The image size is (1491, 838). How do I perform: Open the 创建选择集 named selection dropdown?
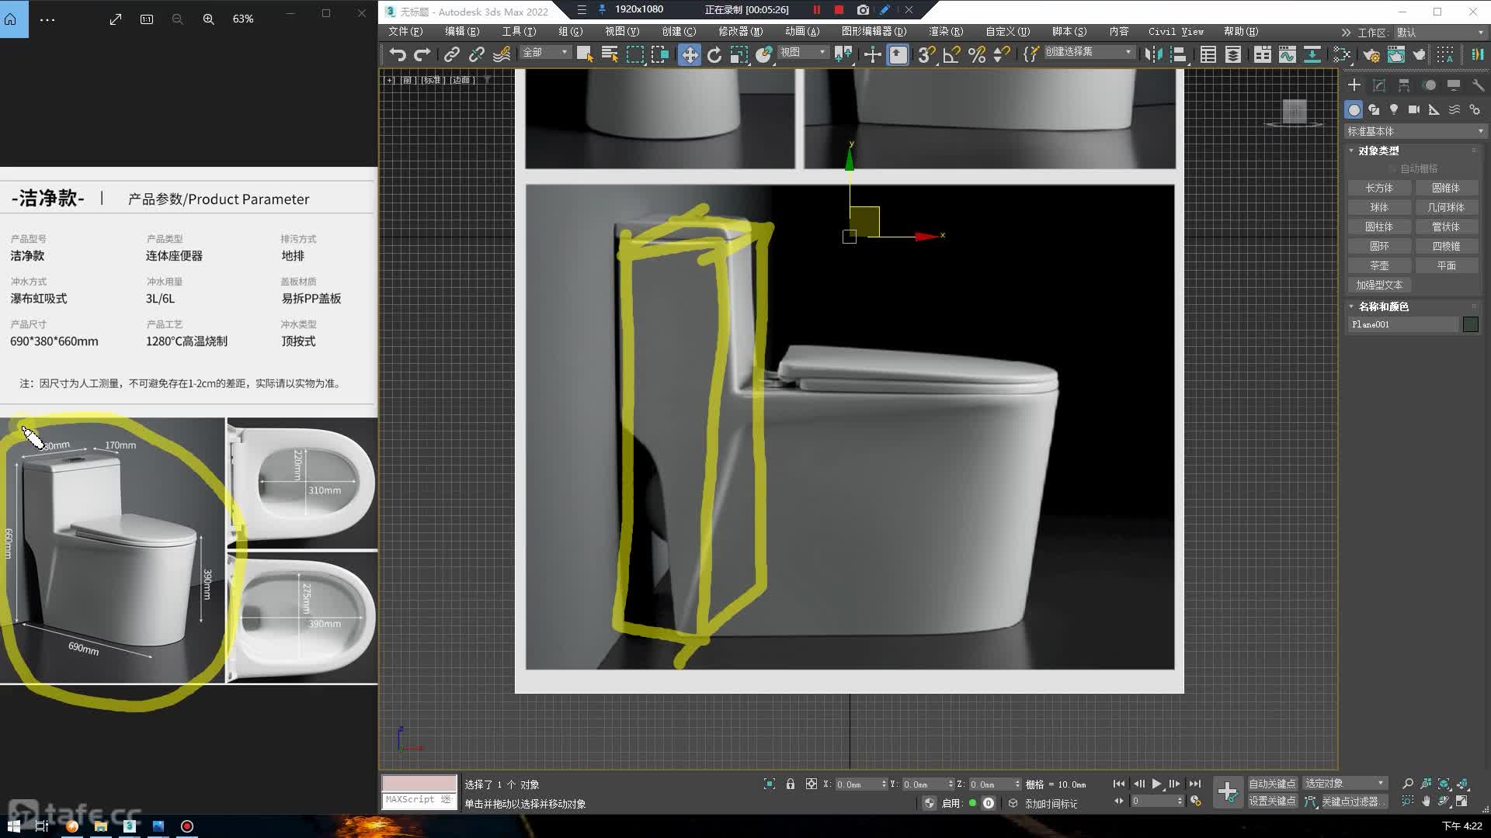coord(1088,52)
